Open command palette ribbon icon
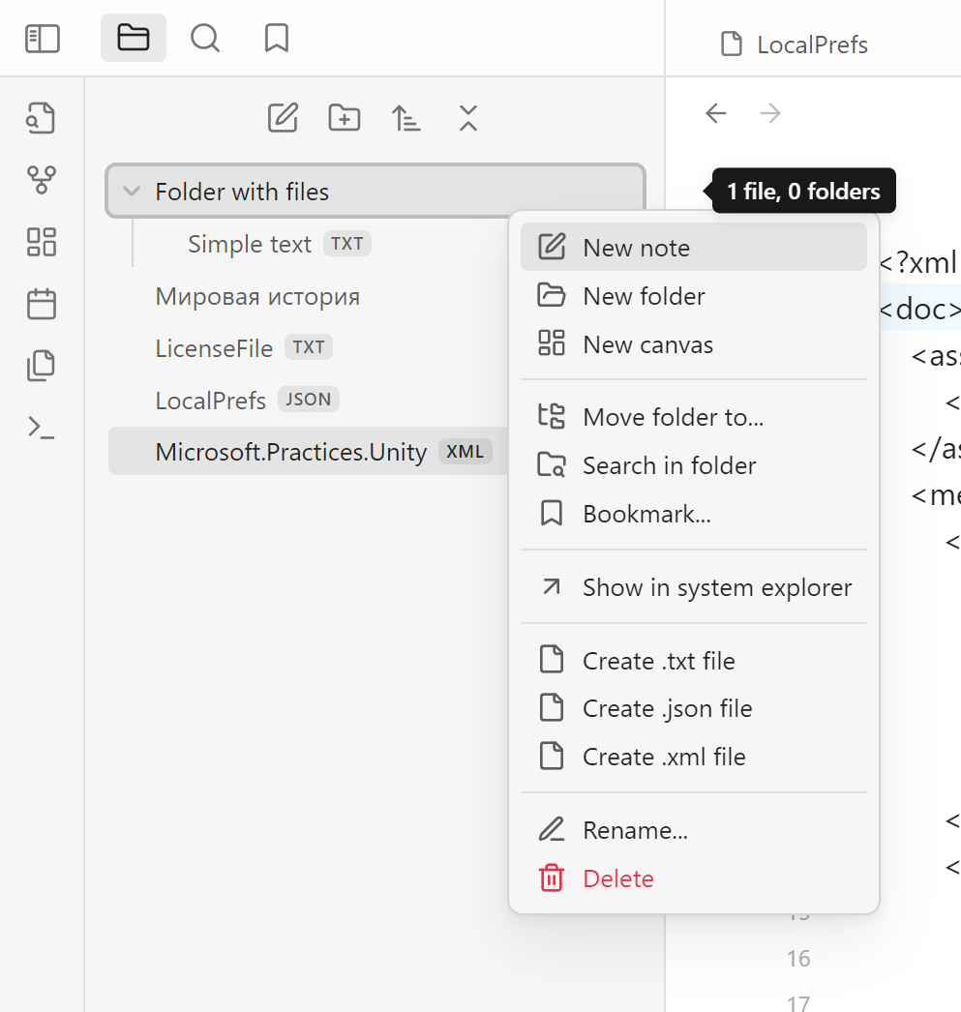Viewport: 961px width, 1012px height. click(x=42, y=428)
